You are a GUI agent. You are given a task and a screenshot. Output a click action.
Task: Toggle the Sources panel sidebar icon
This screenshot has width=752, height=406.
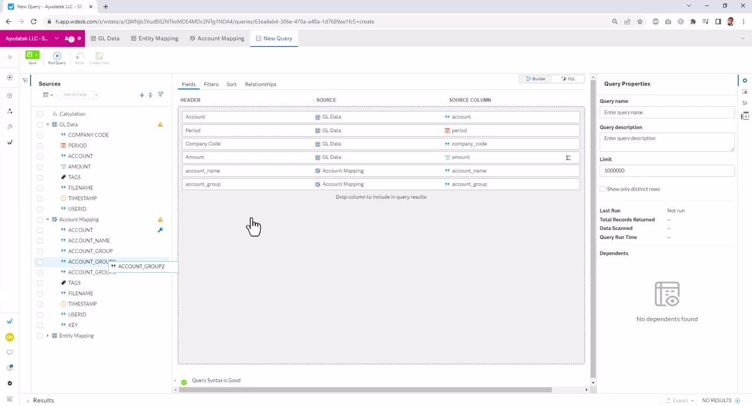(x=25, y=80)
